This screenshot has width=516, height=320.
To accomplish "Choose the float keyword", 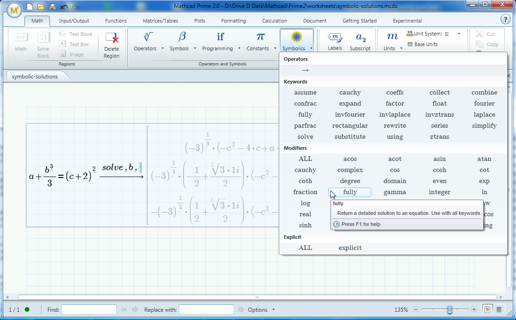I will coord(439,104).
